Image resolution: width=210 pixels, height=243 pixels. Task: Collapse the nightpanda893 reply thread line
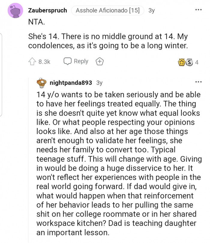tap(29, 159)
